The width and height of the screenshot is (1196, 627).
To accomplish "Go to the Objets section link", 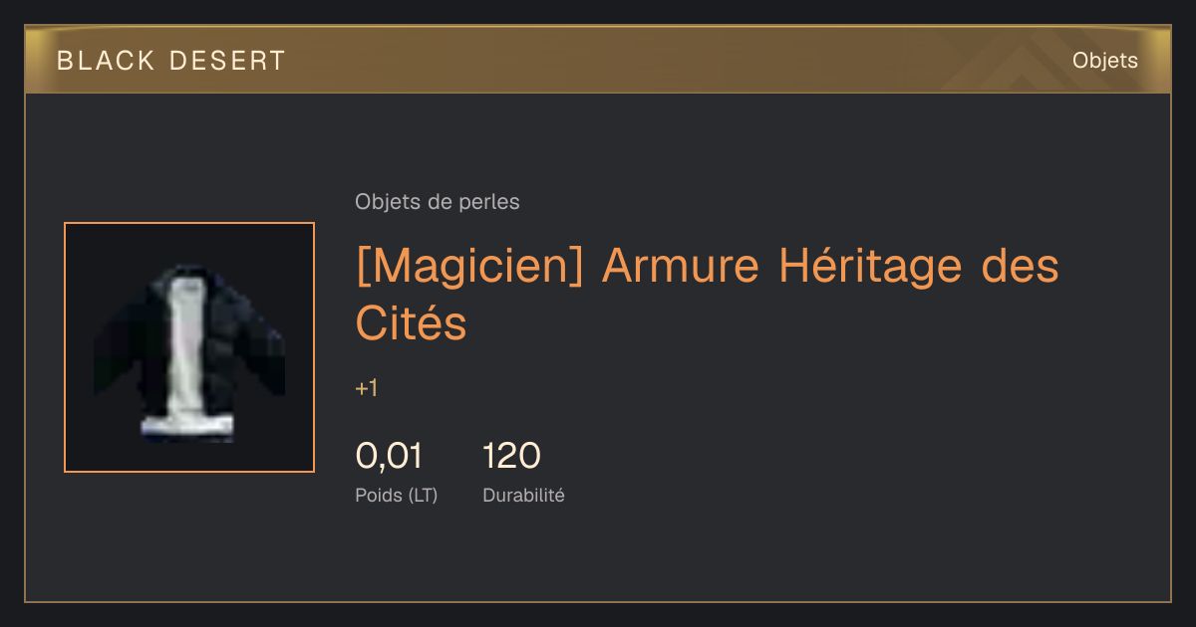I will tap(1105, 61).
